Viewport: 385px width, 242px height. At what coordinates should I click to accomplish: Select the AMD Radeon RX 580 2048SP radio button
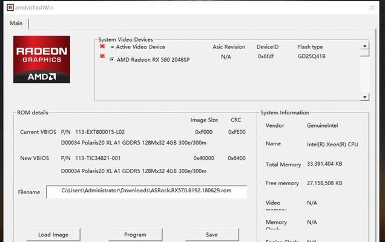[112, 59]
